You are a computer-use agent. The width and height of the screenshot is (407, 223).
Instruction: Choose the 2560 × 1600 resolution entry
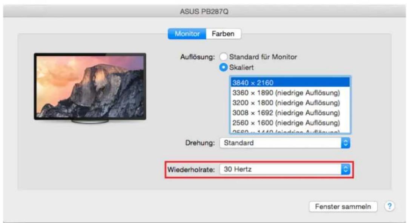(x=290, y=123)
